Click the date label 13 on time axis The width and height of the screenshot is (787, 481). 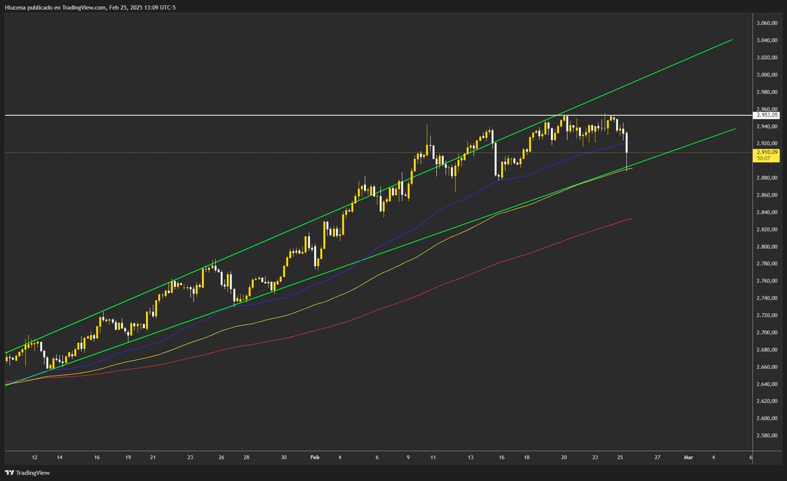tap(471, 457)
